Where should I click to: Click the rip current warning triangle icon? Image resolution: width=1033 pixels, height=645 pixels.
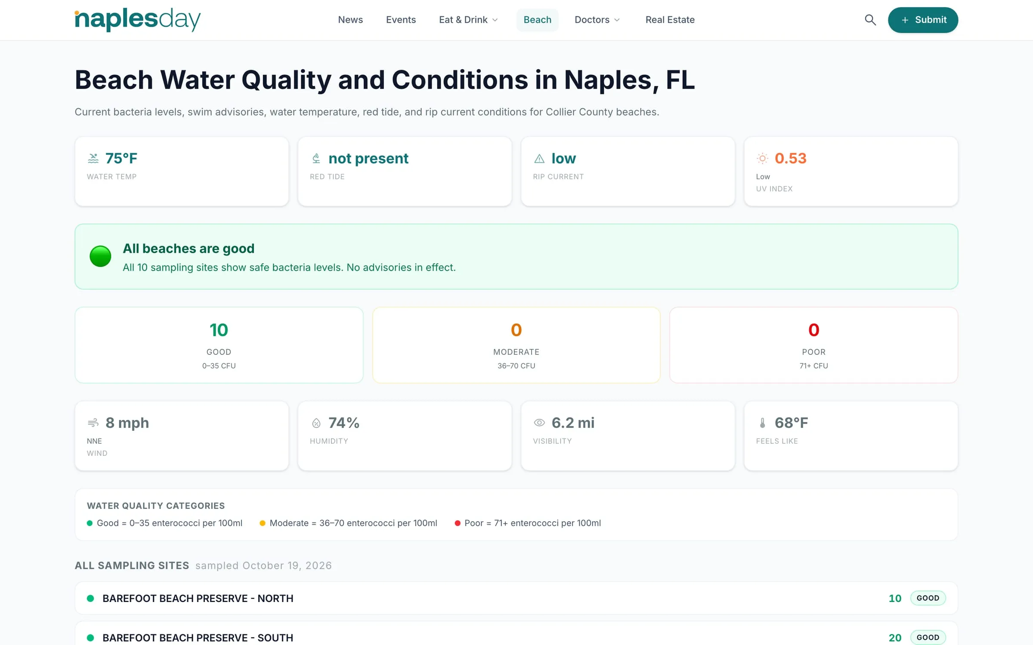(x=539, y=159)
